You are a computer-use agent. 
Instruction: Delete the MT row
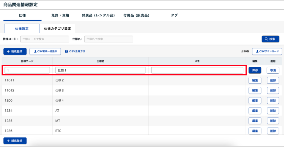tap(273, 121)
